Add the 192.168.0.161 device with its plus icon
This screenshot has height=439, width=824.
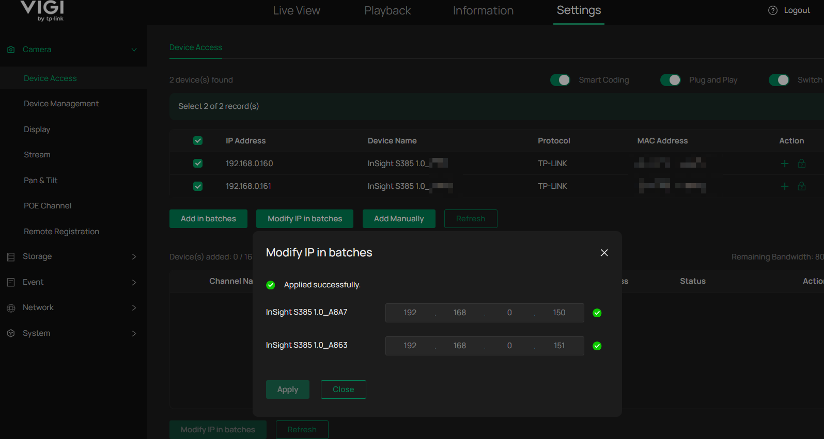[x=784, y=186]
